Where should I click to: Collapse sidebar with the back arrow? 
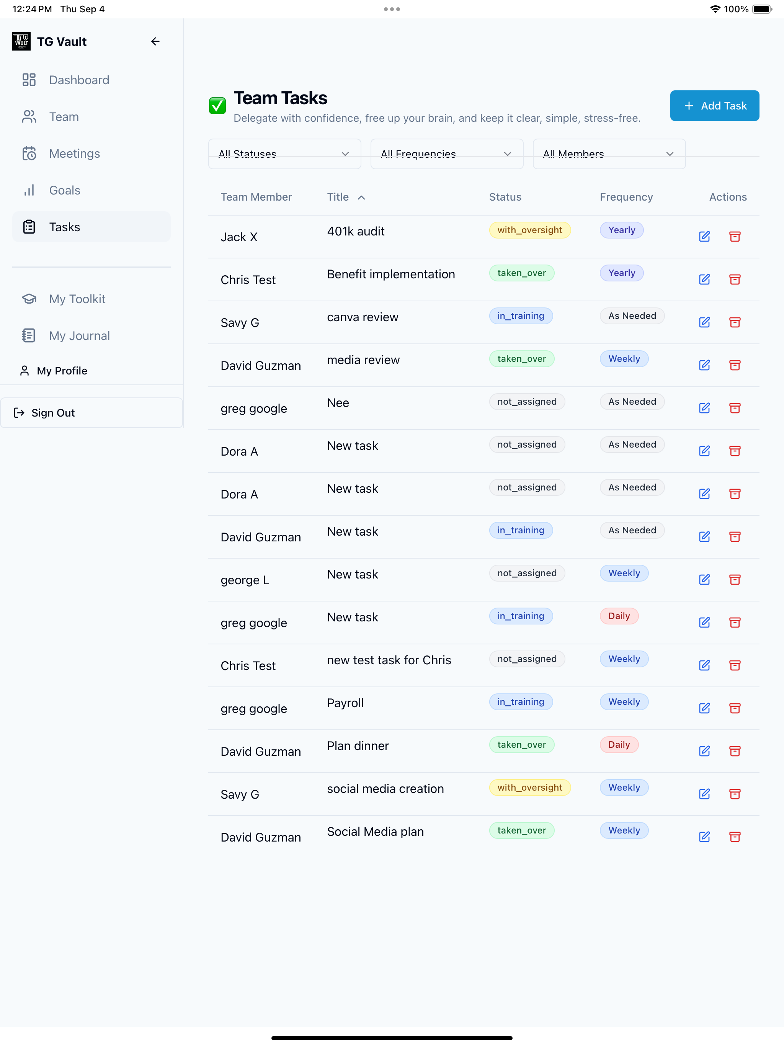[x=155, y=42]
